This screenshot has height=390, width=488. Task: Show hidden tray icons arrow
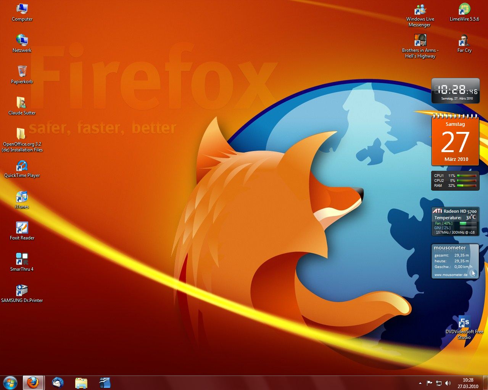coord(420,383)
